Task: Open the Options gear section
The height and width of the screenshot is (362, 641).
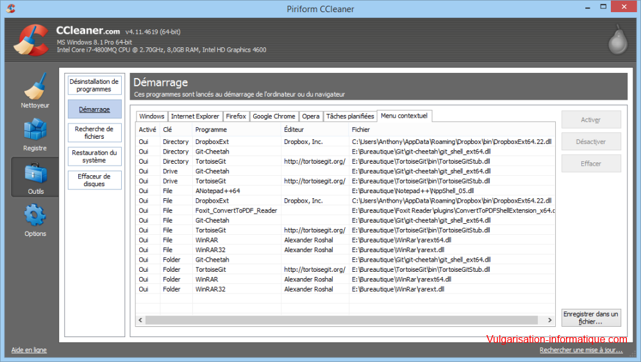Action: [35, 221]
